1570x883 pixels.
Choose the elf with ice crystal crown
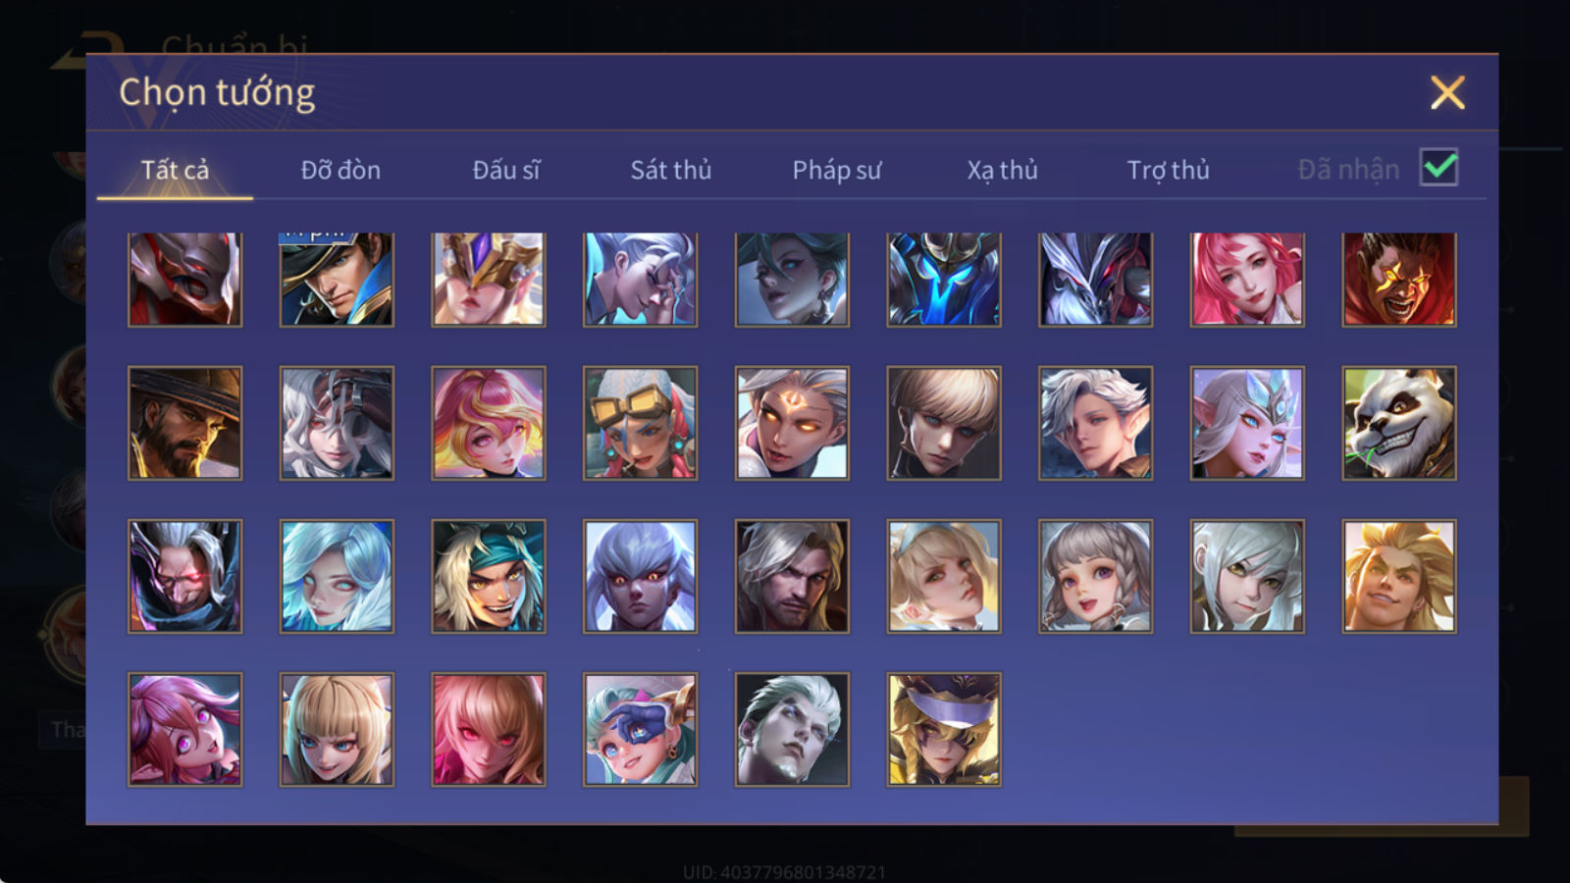click(x=1247, y=423)
